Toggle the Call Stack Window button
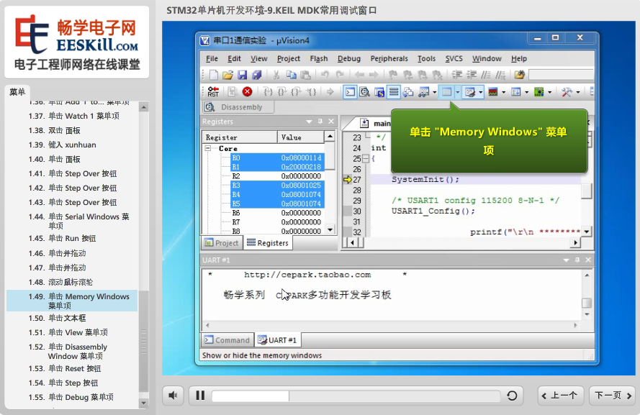The image size is (640, 415). coord(408,92)
